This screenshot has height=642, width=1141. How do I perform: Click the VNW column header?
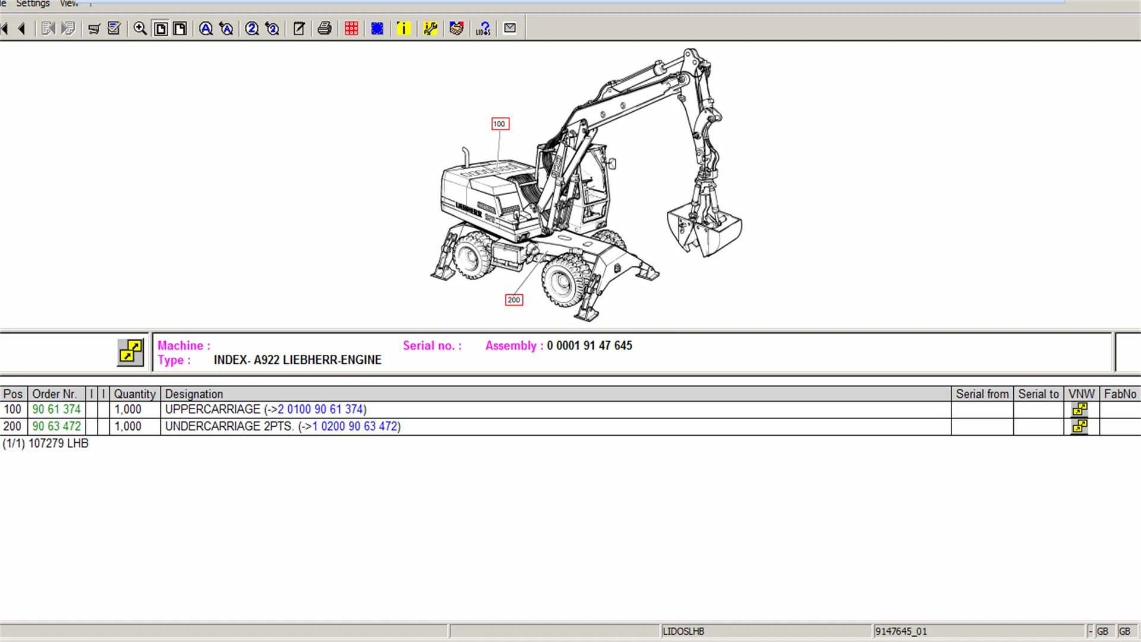click(1082, 394)
